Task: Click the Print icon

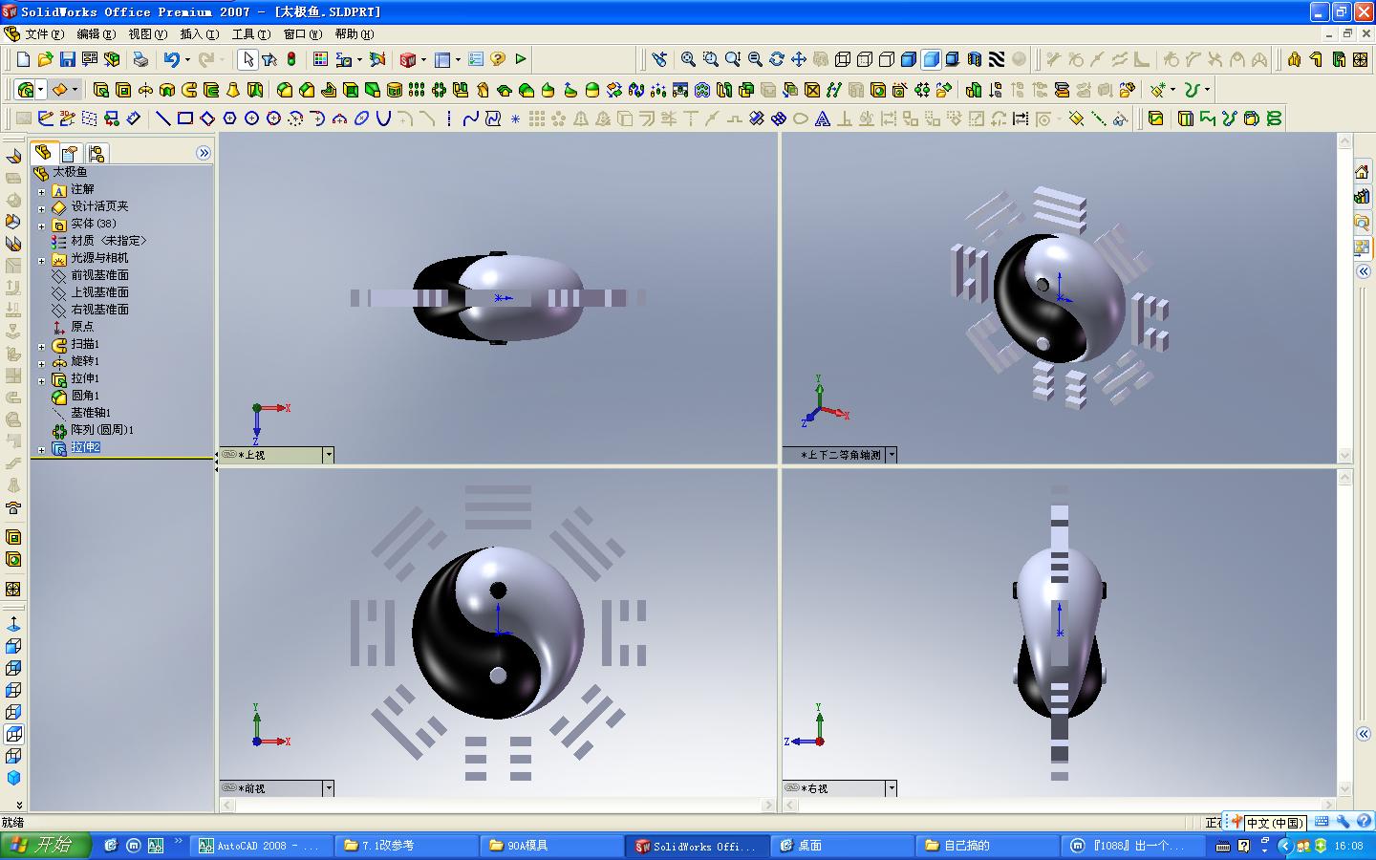Action: tap(140, 59)
